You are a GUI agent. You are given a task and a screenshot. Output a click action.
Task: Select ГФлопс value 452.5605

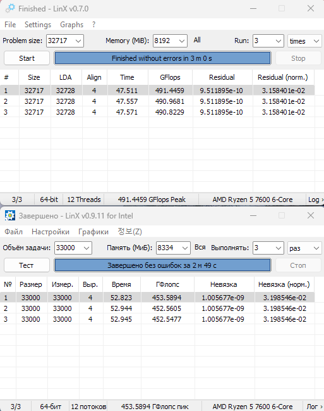(x=167, y=308)
